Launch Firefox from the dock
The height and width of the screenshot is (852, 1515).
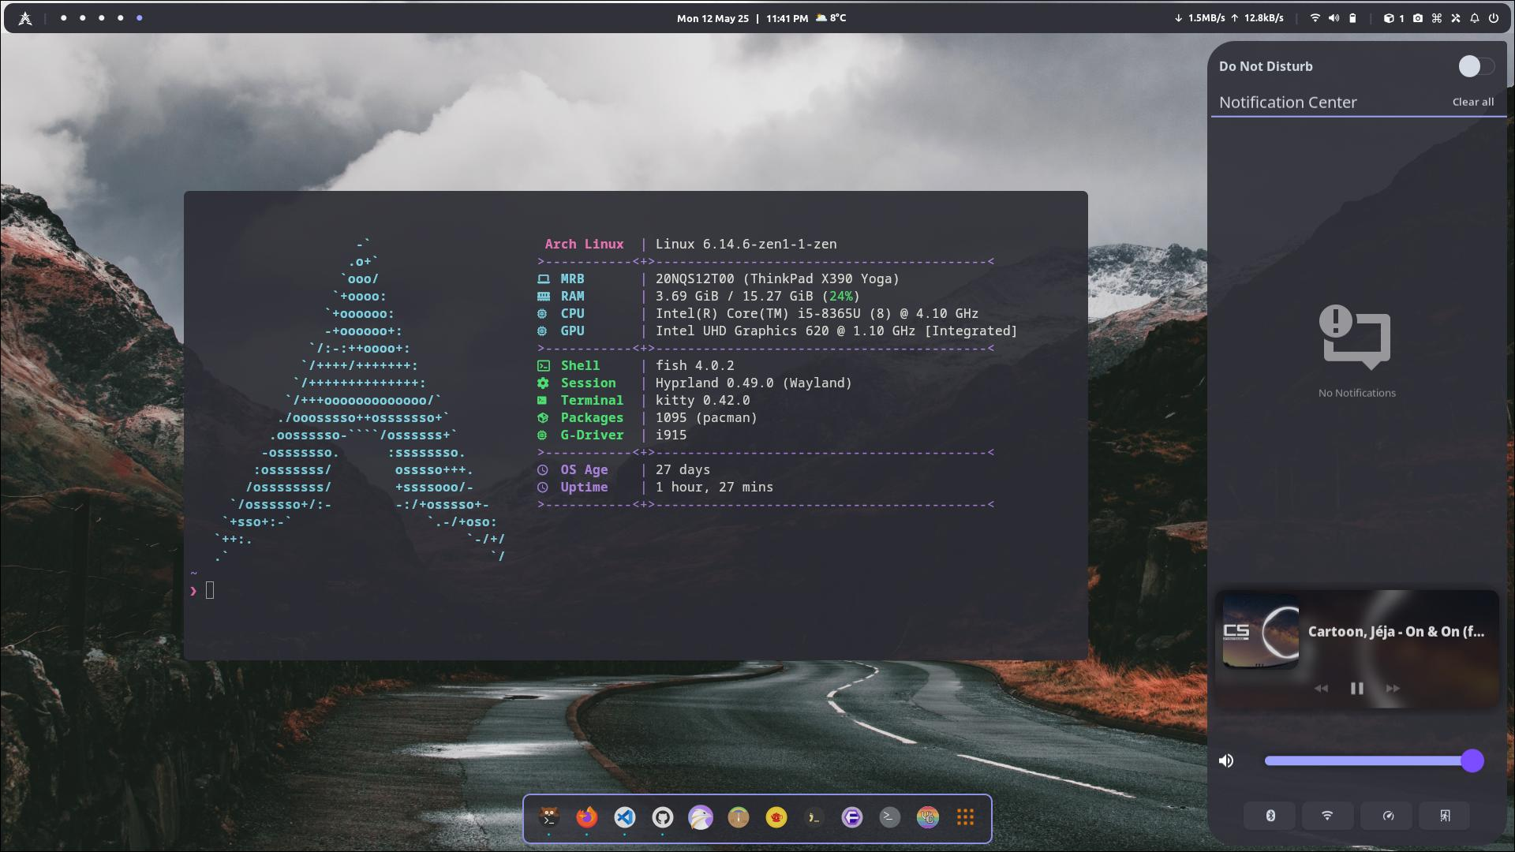[x=587, y=817]
